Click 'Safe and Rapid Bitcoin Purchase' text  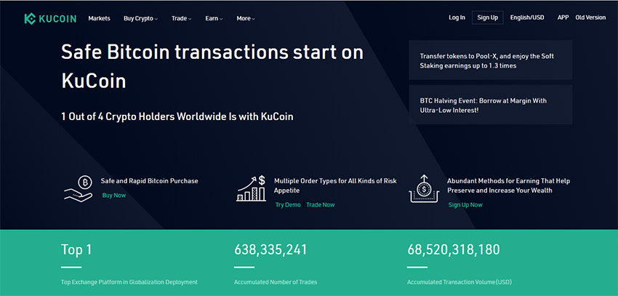click(x=149, y=181)
